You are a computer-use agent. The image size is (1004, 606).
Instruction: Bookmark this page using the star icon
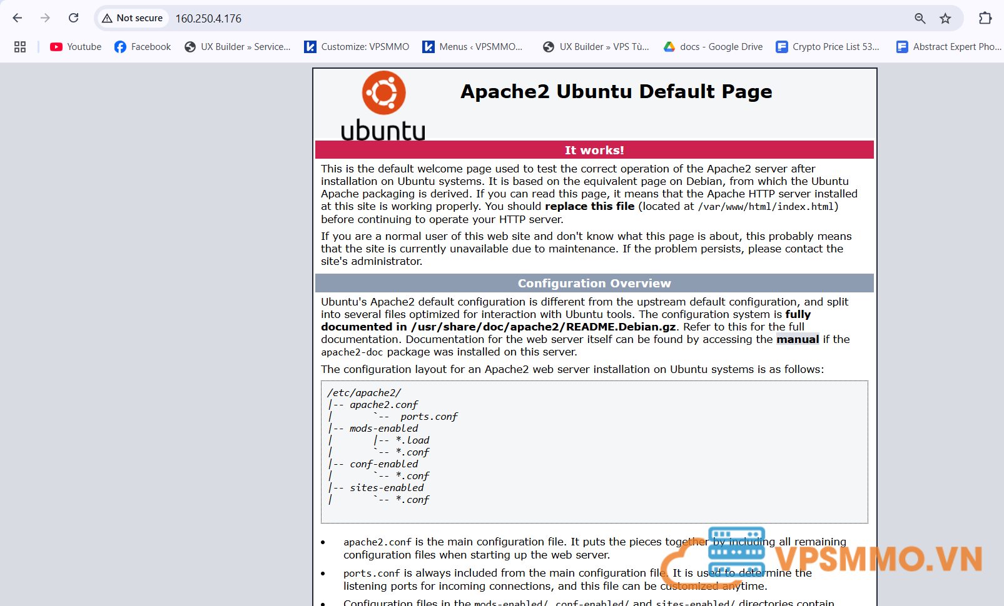(x=945, y=18)
